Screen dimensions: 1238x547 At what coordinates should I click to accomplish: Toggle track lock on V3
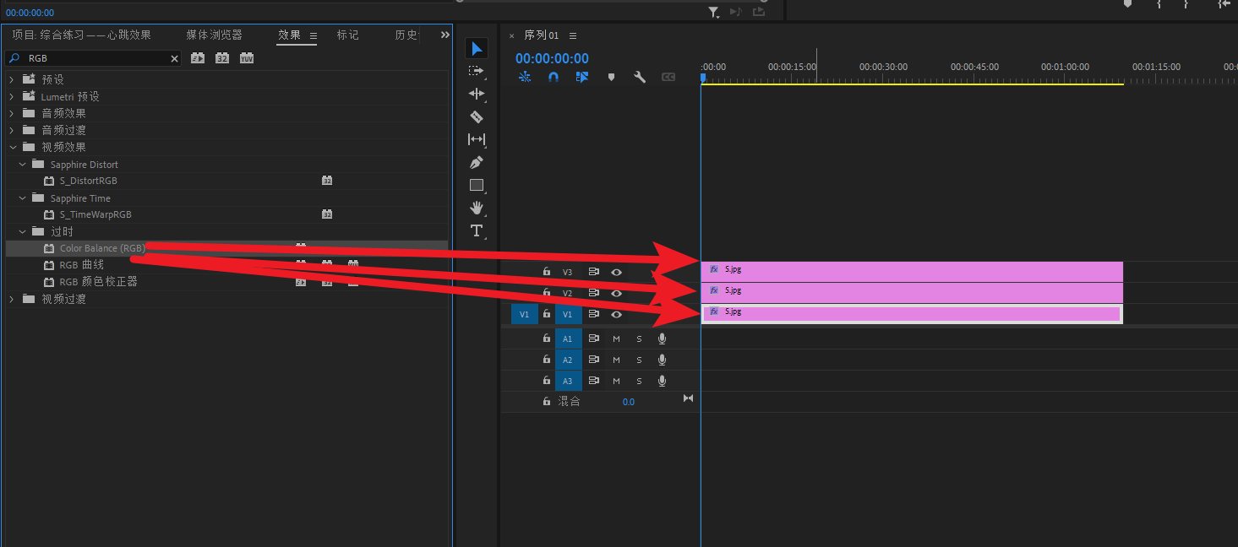546,272
